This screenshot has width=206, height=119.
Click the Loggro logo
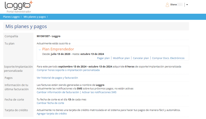pyautogui.click(x=19, y=5)
